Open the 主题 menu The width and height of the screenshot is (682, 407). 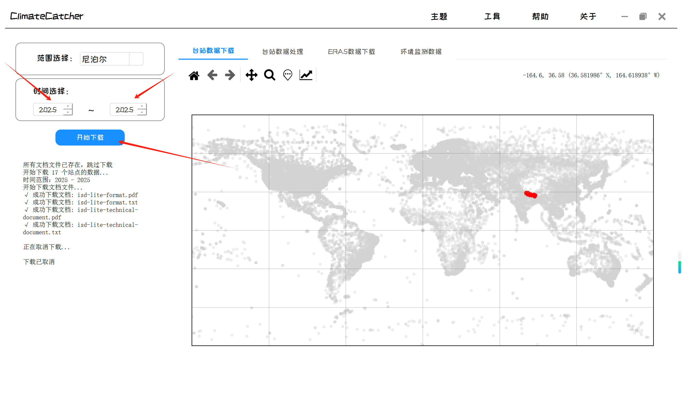click(439, 17)
